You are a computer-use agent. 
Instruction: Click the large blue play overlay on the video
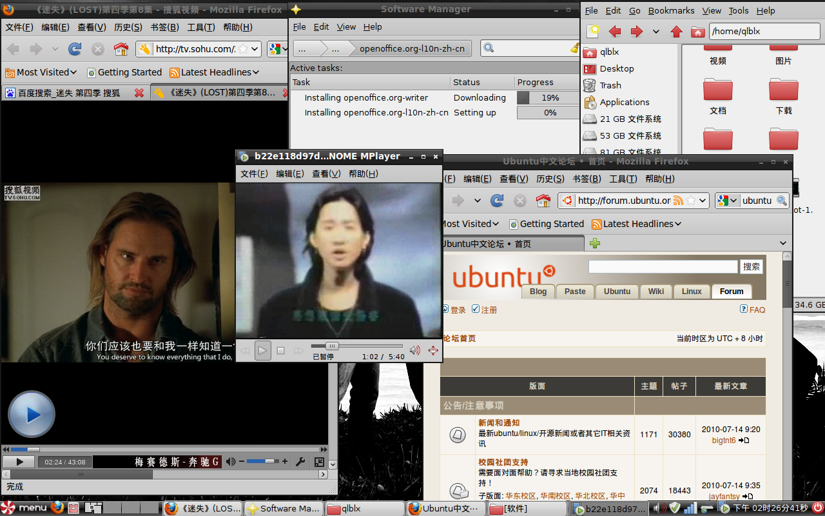[32, 415]
